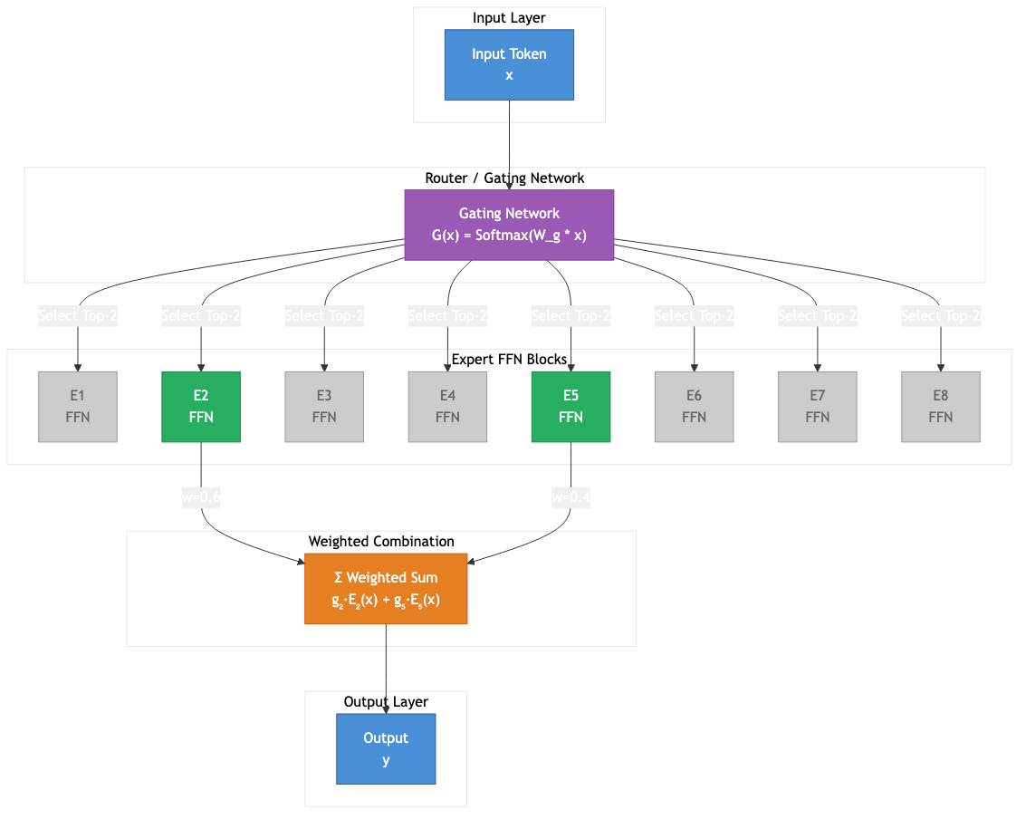Click the Output y node

(x=385, y=748)
